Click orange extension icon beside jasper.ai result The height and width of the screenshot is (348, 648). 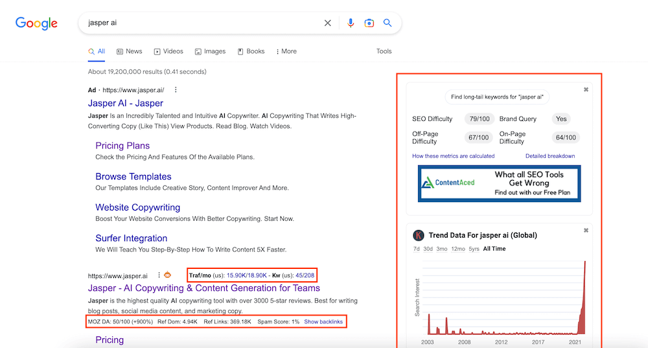[167, 275]
